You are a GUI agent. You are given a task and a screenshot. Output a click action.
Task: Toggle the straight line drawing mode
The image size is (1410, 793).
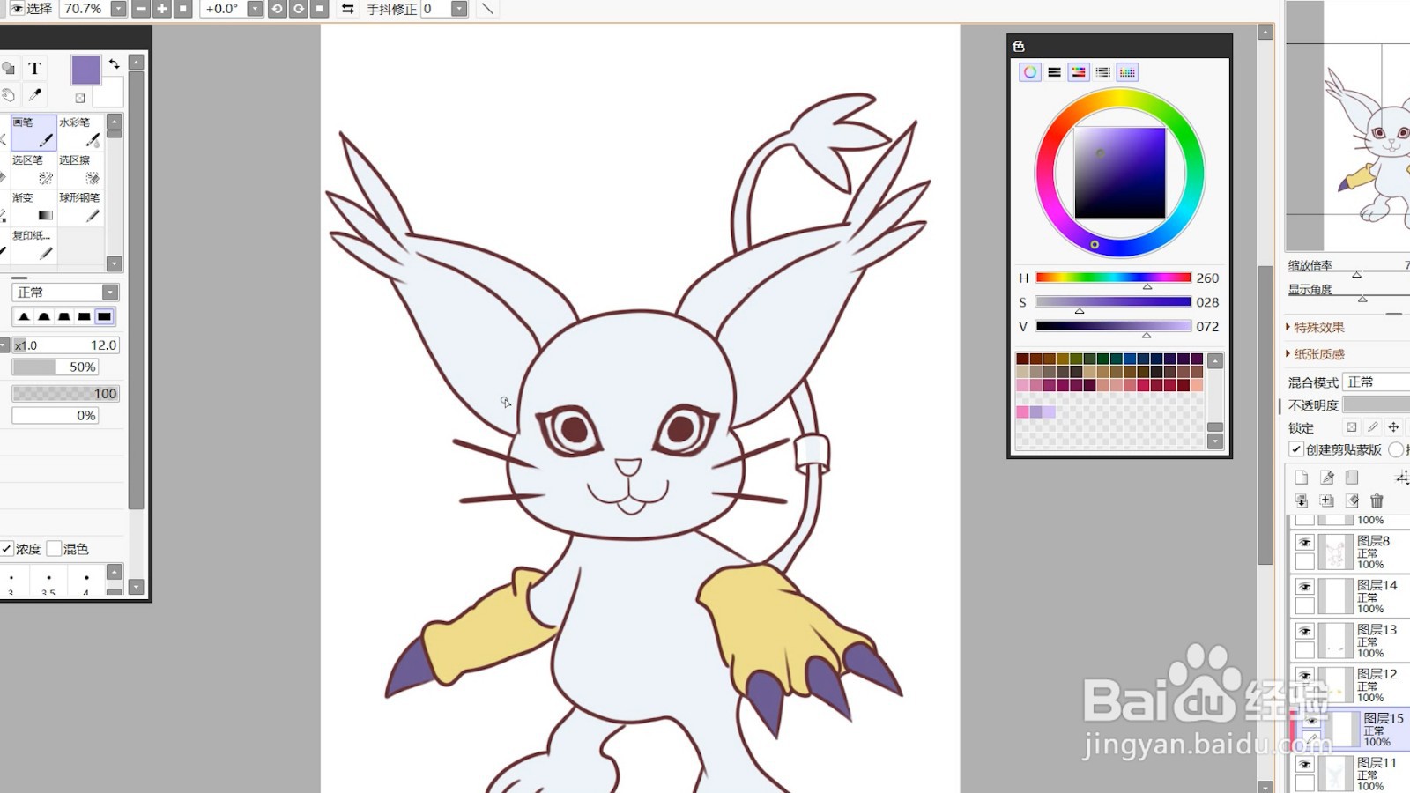pyautogui.click(x=487, y=9)
